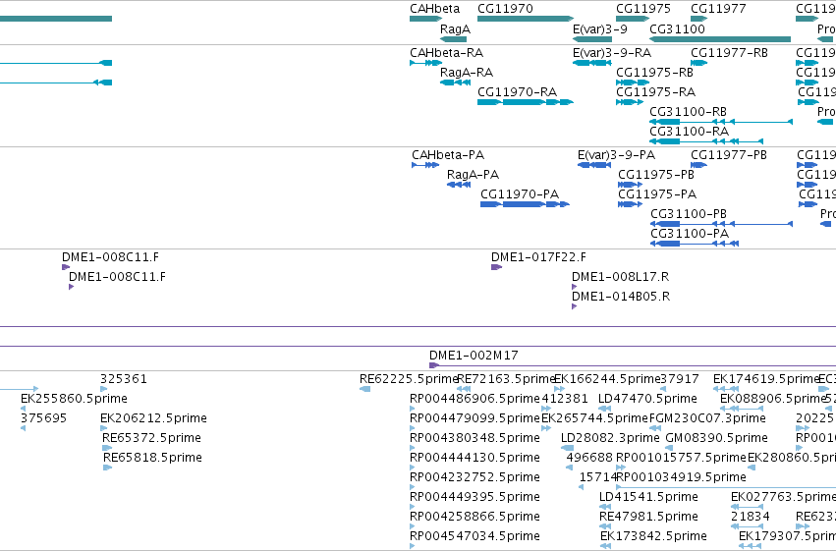Image resolution: width=836 pixels, height=551 pixels.
Task: Select the DME1-002M17 BAC clone
Action: coord(633,365)
